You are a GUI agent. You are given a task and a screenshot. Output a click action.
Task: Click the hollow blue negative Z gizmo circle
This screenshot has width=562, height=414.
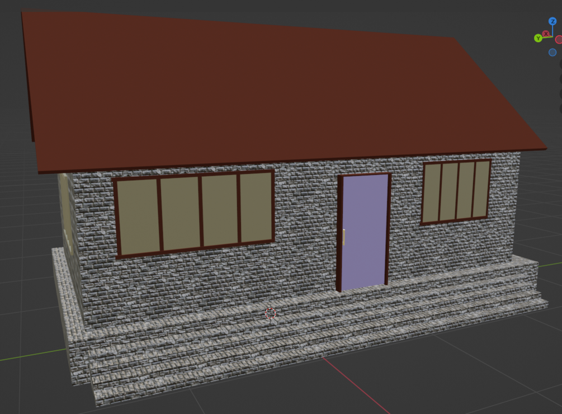tap(552, 53)
